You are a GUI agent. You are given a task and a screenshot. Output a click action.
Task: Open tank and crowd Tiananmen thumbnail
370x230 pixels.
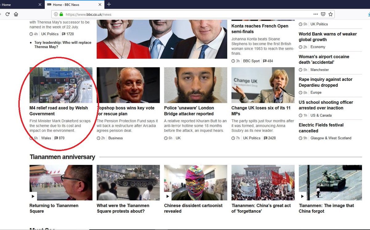pos(128,183)
